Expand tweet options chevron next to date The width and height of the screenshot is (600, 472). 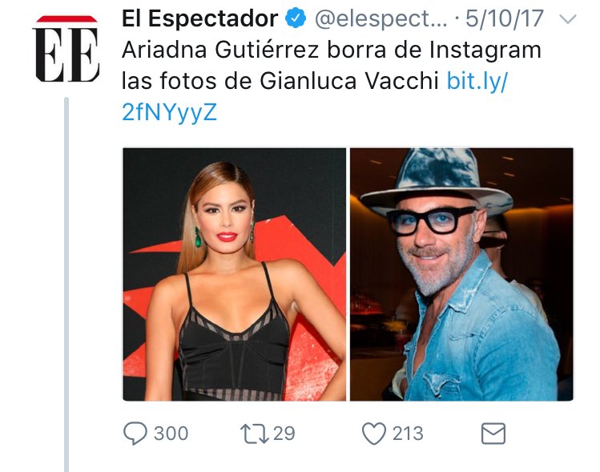pos(568,18)
